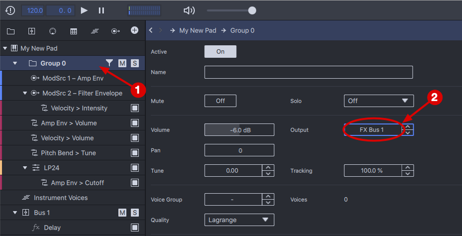462x236 pixels.
Task: Collapse the Group 0 tree node
Action: click(x=15, y=63)
